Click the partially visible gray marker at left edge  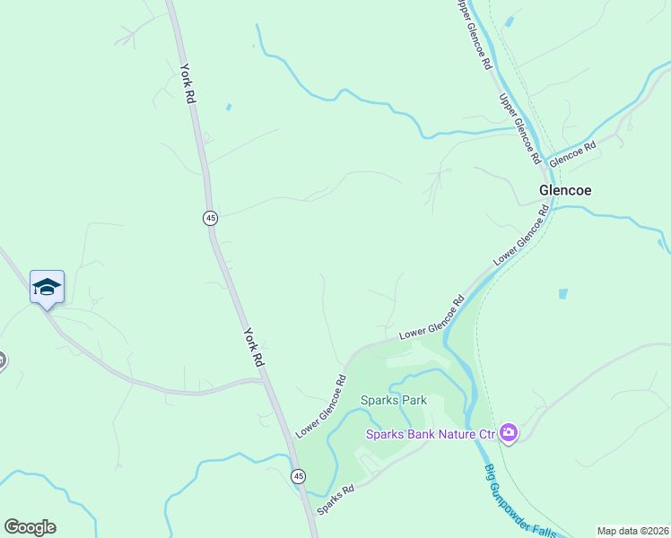point(3,360)
